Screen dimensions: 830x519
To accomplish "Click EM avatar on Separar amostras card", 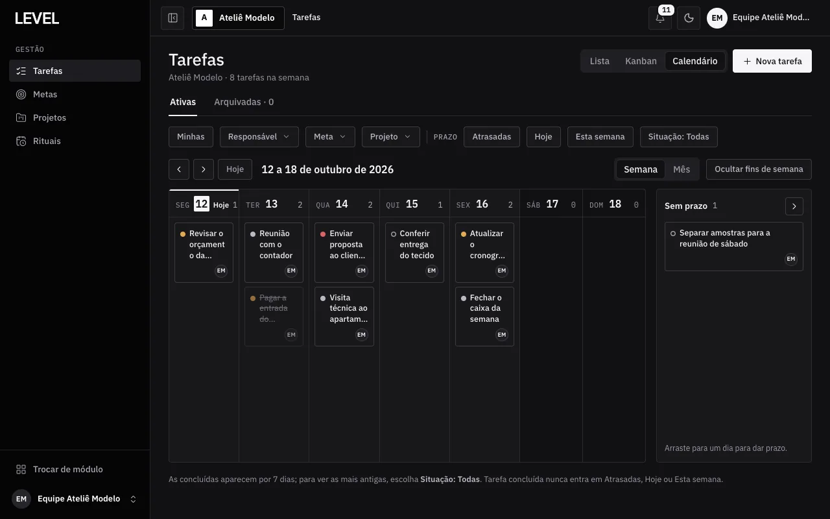I will pyautogui.click(x=791, y=259).
